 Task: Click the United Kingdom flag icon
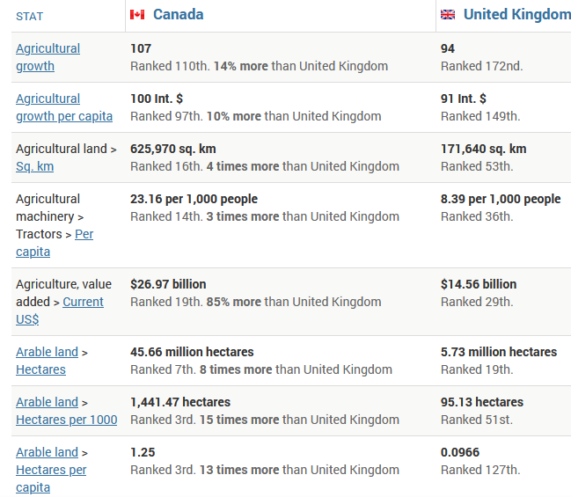[448, 15]
